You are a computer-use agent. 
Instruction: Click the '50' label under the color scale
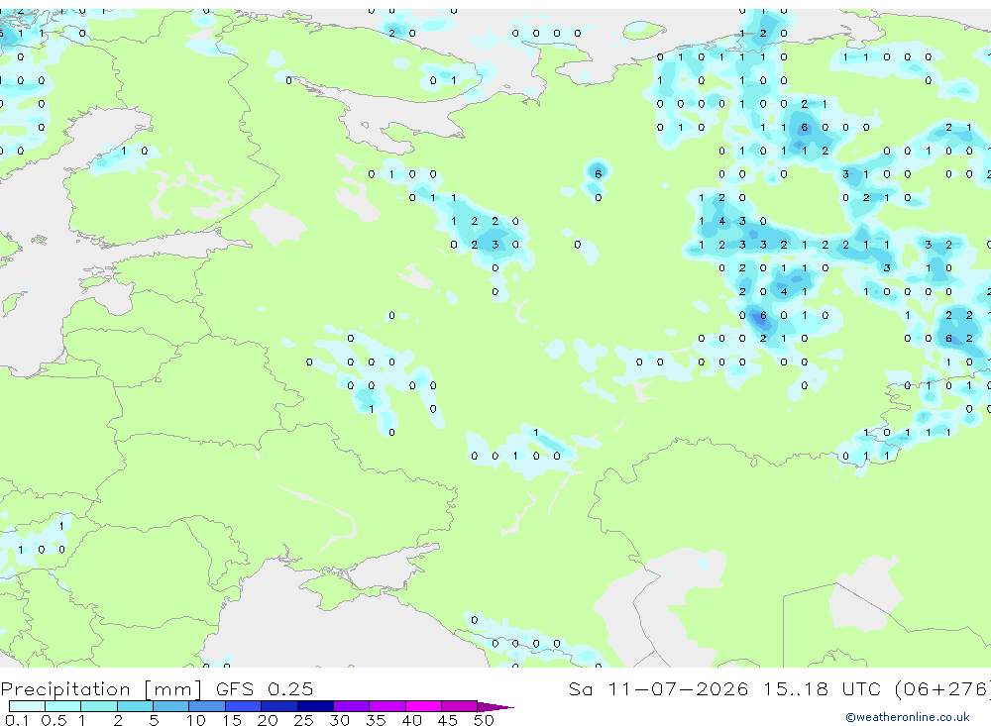point(484,720)
